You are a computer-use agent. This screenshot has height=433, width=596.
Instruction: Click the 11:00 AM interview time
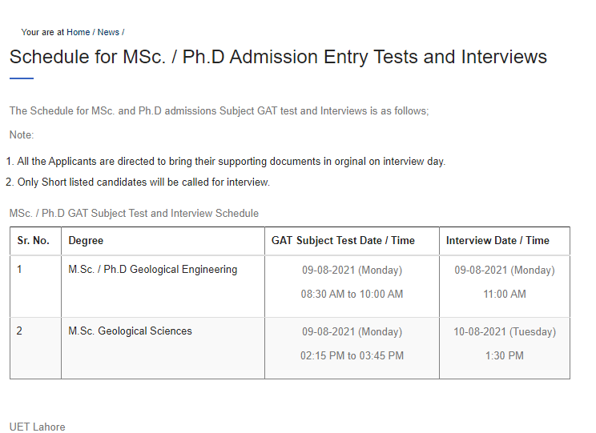point(505,294)
